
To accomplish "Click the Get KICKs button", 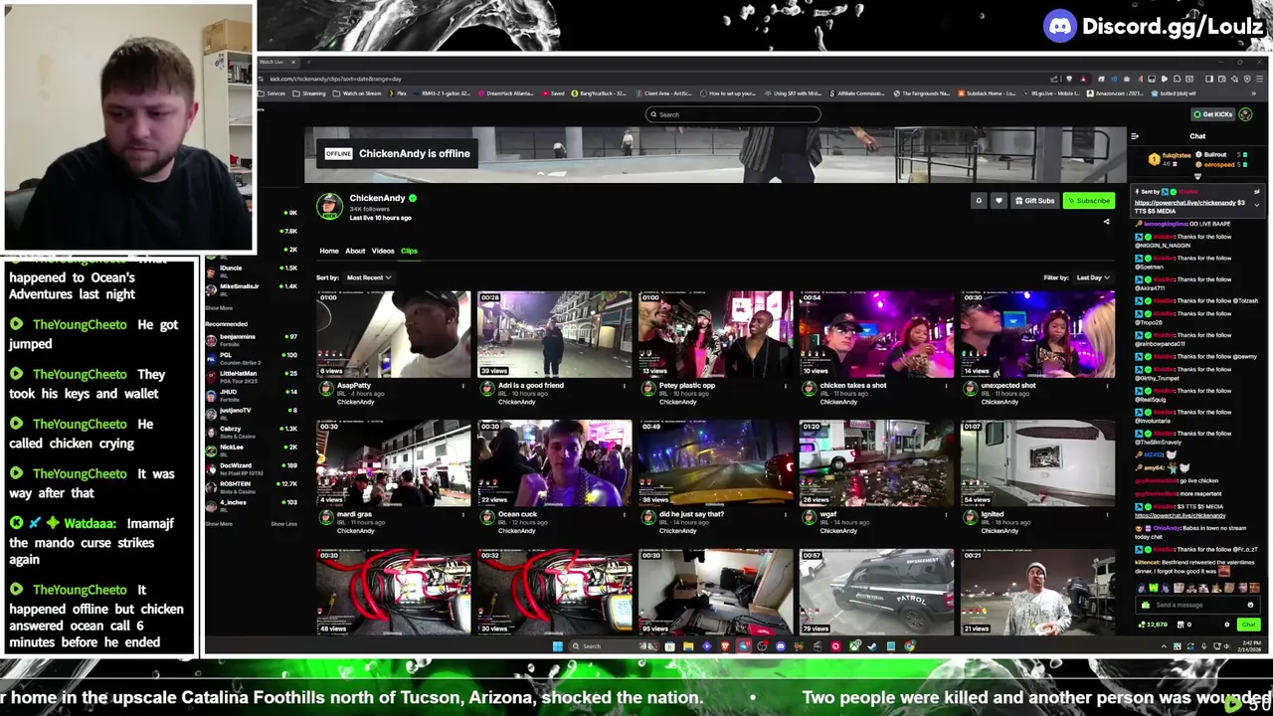I will tap(1213, 114).
